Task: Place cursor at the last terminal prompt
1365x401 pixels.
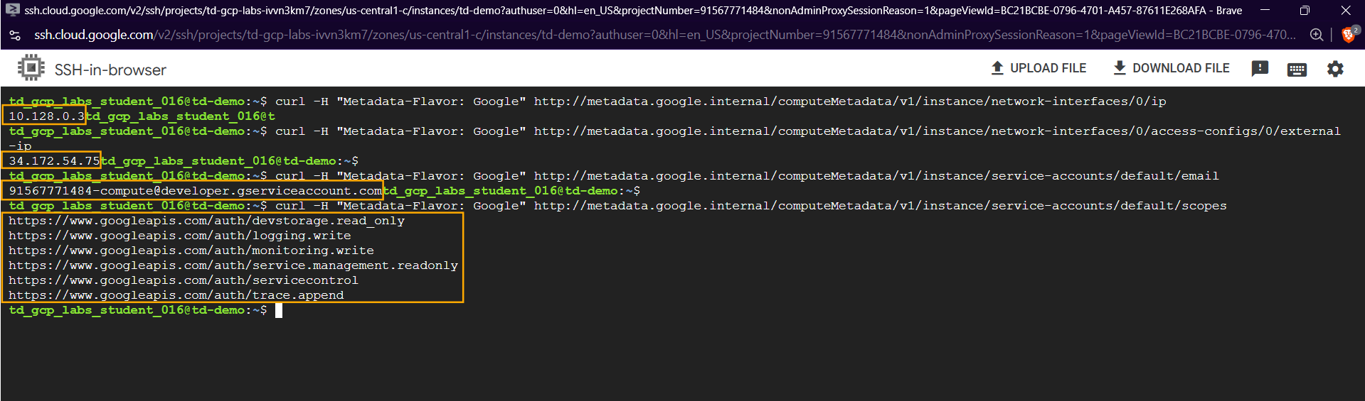Action: pos(279,310)
